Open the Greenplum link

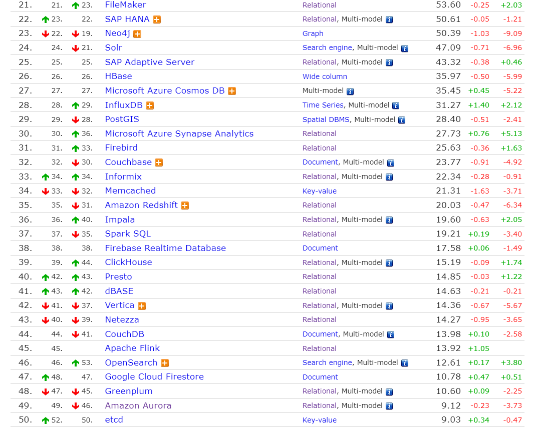[129, 391]
